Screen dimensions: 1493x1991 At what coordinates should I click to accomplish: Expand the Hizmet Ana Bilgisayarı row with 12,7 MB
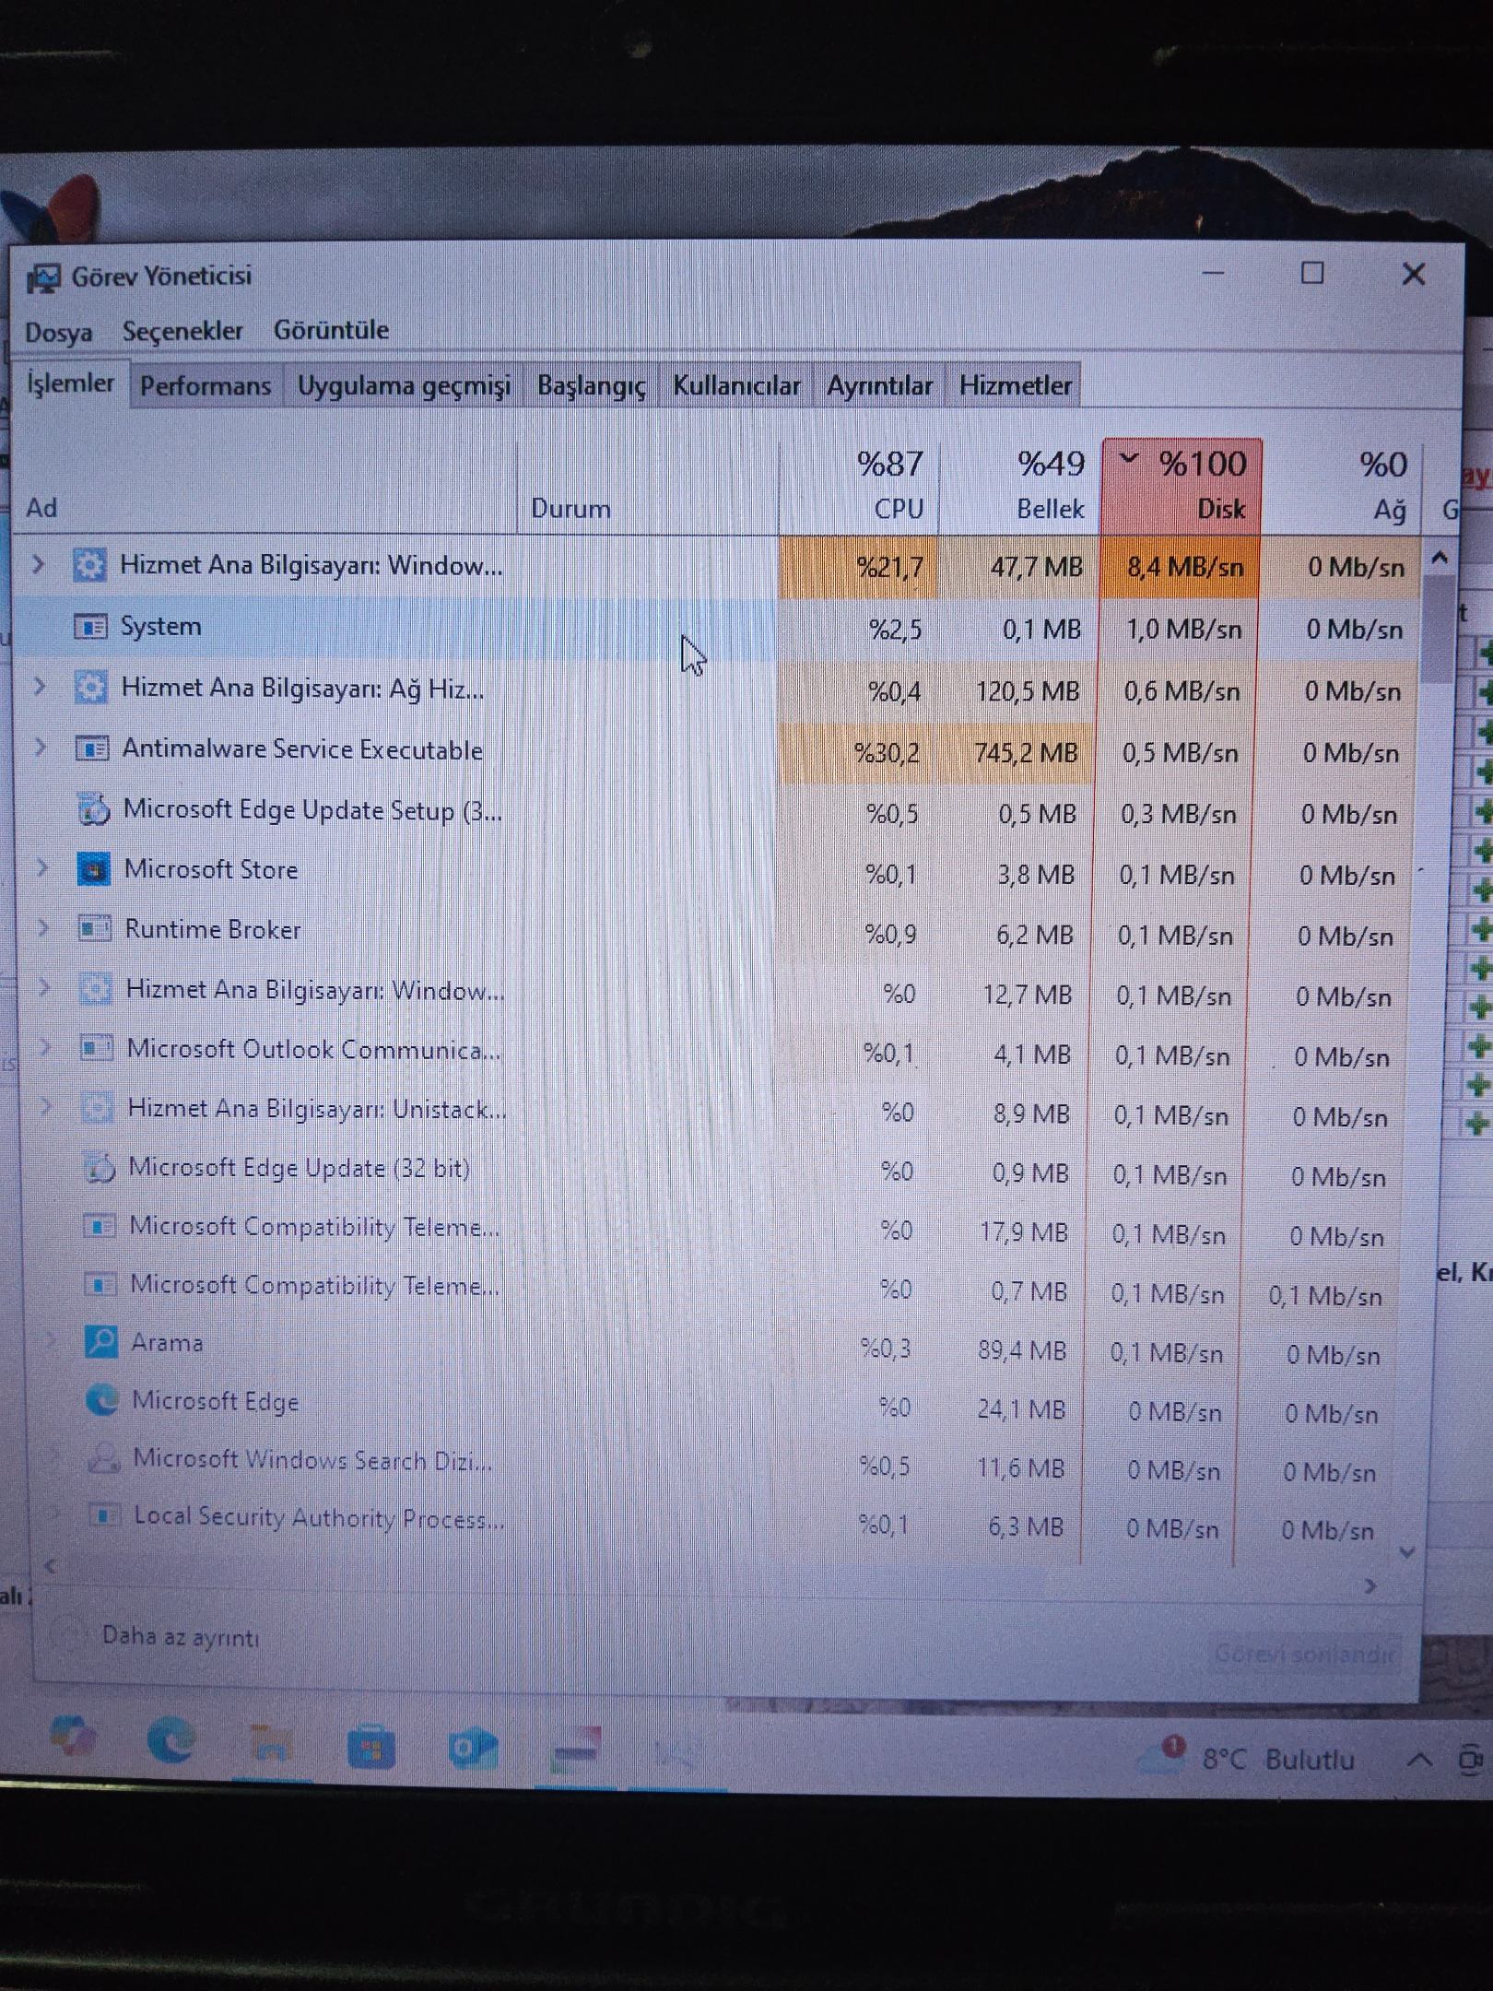click(44, 987)
